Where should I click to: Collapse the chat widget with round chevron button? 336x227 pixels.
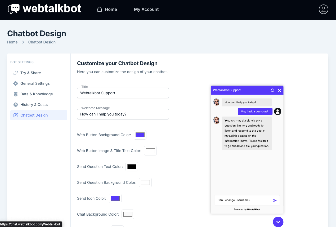click(278, 222)
